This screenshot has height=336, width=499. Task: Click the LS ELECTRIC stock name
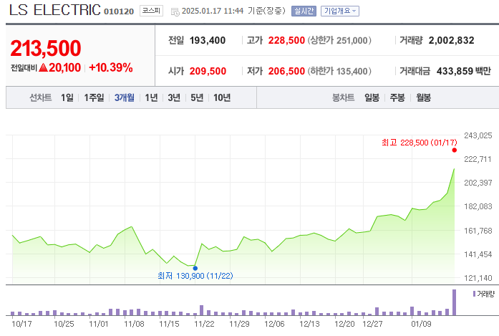[x=55, y=10]
